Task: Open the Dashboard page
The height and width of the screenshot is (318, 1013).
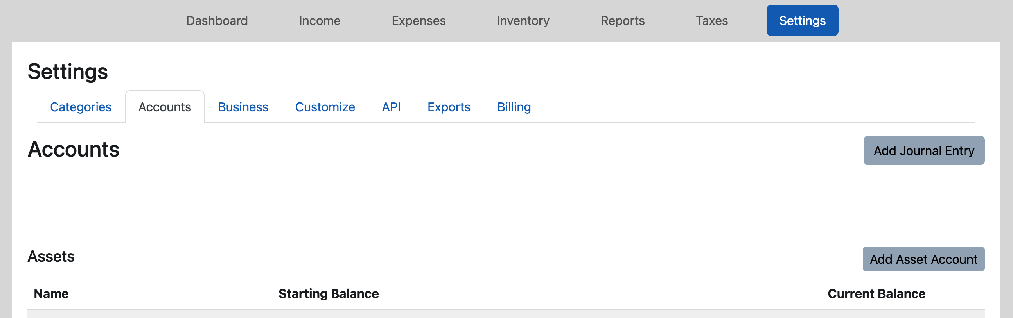Action: (x=217, y=20)
